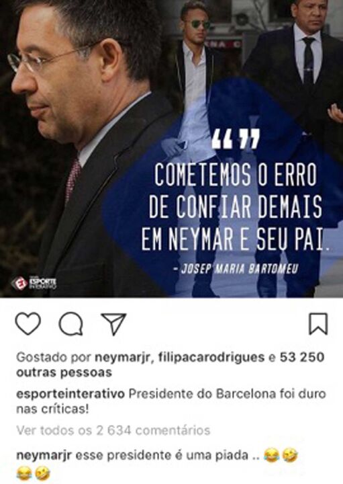This screenshot has height=484, width=343.
Task: Open filipacarodrigues profile from likes
Action: click(211, 358)
